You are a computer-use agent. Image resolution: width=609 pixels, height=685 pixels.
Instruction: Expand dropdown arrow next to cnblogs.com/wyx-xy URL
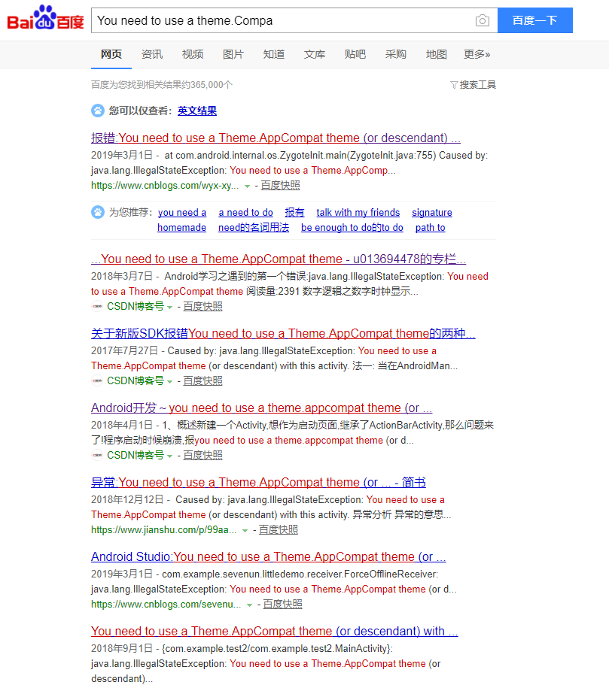(x=247, y=186)
